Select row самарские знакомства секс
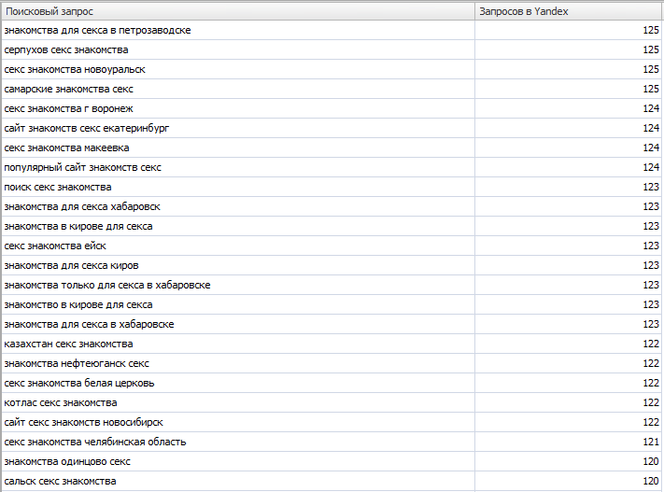Image resolution: width=664 pixels, height=492 pixels. pyautogui.click(x=332, y=89)
